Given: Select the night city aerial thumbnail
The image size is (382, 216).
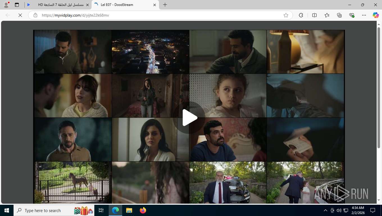Looking at the screenshot, I should (151, 52).
